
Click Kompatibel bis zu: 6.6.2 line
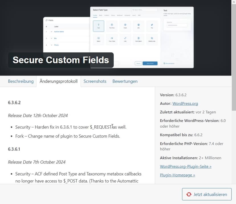click(181, 135)
